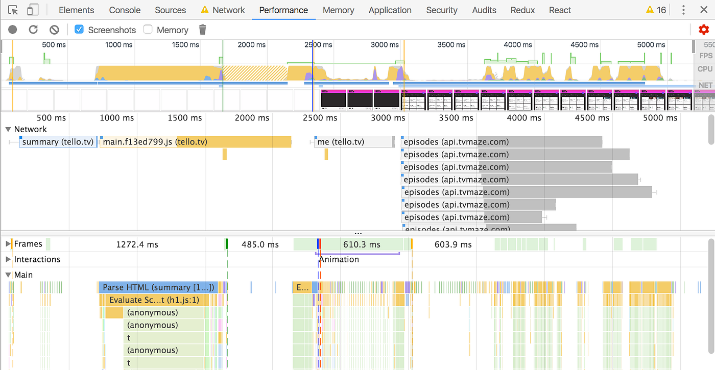Expand the Interactions section
The height and width of the screenshot is (370, 715).
(8, 259)
